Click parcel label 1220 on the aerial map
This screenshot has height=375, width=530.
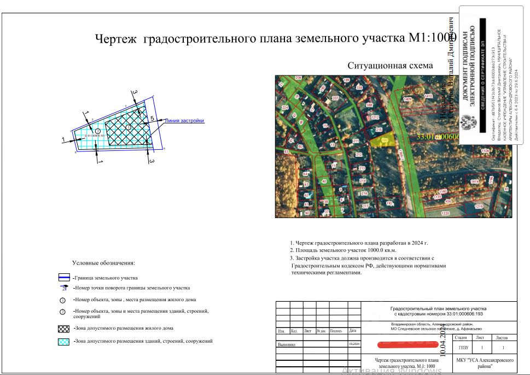(x=446, y=213)
